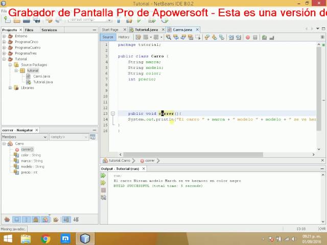This screenshot has width=327, height=245.
Task: Open the Start Page tab
Action: [x=110, y=30]
